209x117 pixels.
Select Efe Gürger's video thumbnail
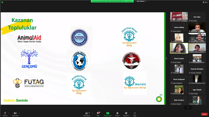(x=197, y=27)
